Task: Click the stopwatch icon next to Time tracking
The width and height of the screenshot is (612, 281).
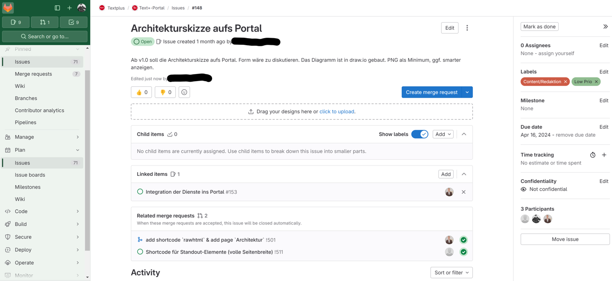Action: coord(593,155)
